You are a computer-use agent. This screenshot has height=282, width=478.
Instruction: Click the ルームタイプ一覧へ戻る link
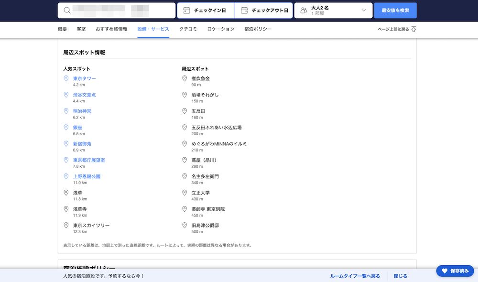tap(355, 276)
